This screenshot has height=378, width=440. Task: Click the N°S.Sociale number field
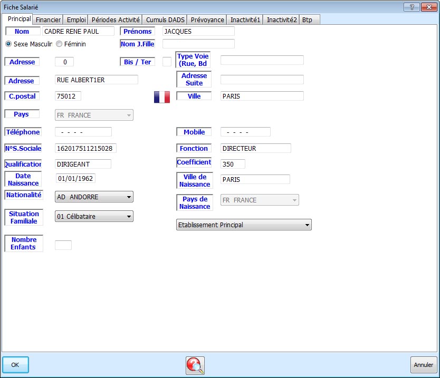pyautogui.click(x=85, y=149)
